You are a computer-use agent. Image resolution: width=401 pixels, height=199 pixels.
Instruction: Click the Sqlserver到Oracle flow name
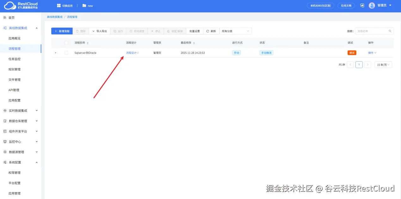(x=85, y=53)
